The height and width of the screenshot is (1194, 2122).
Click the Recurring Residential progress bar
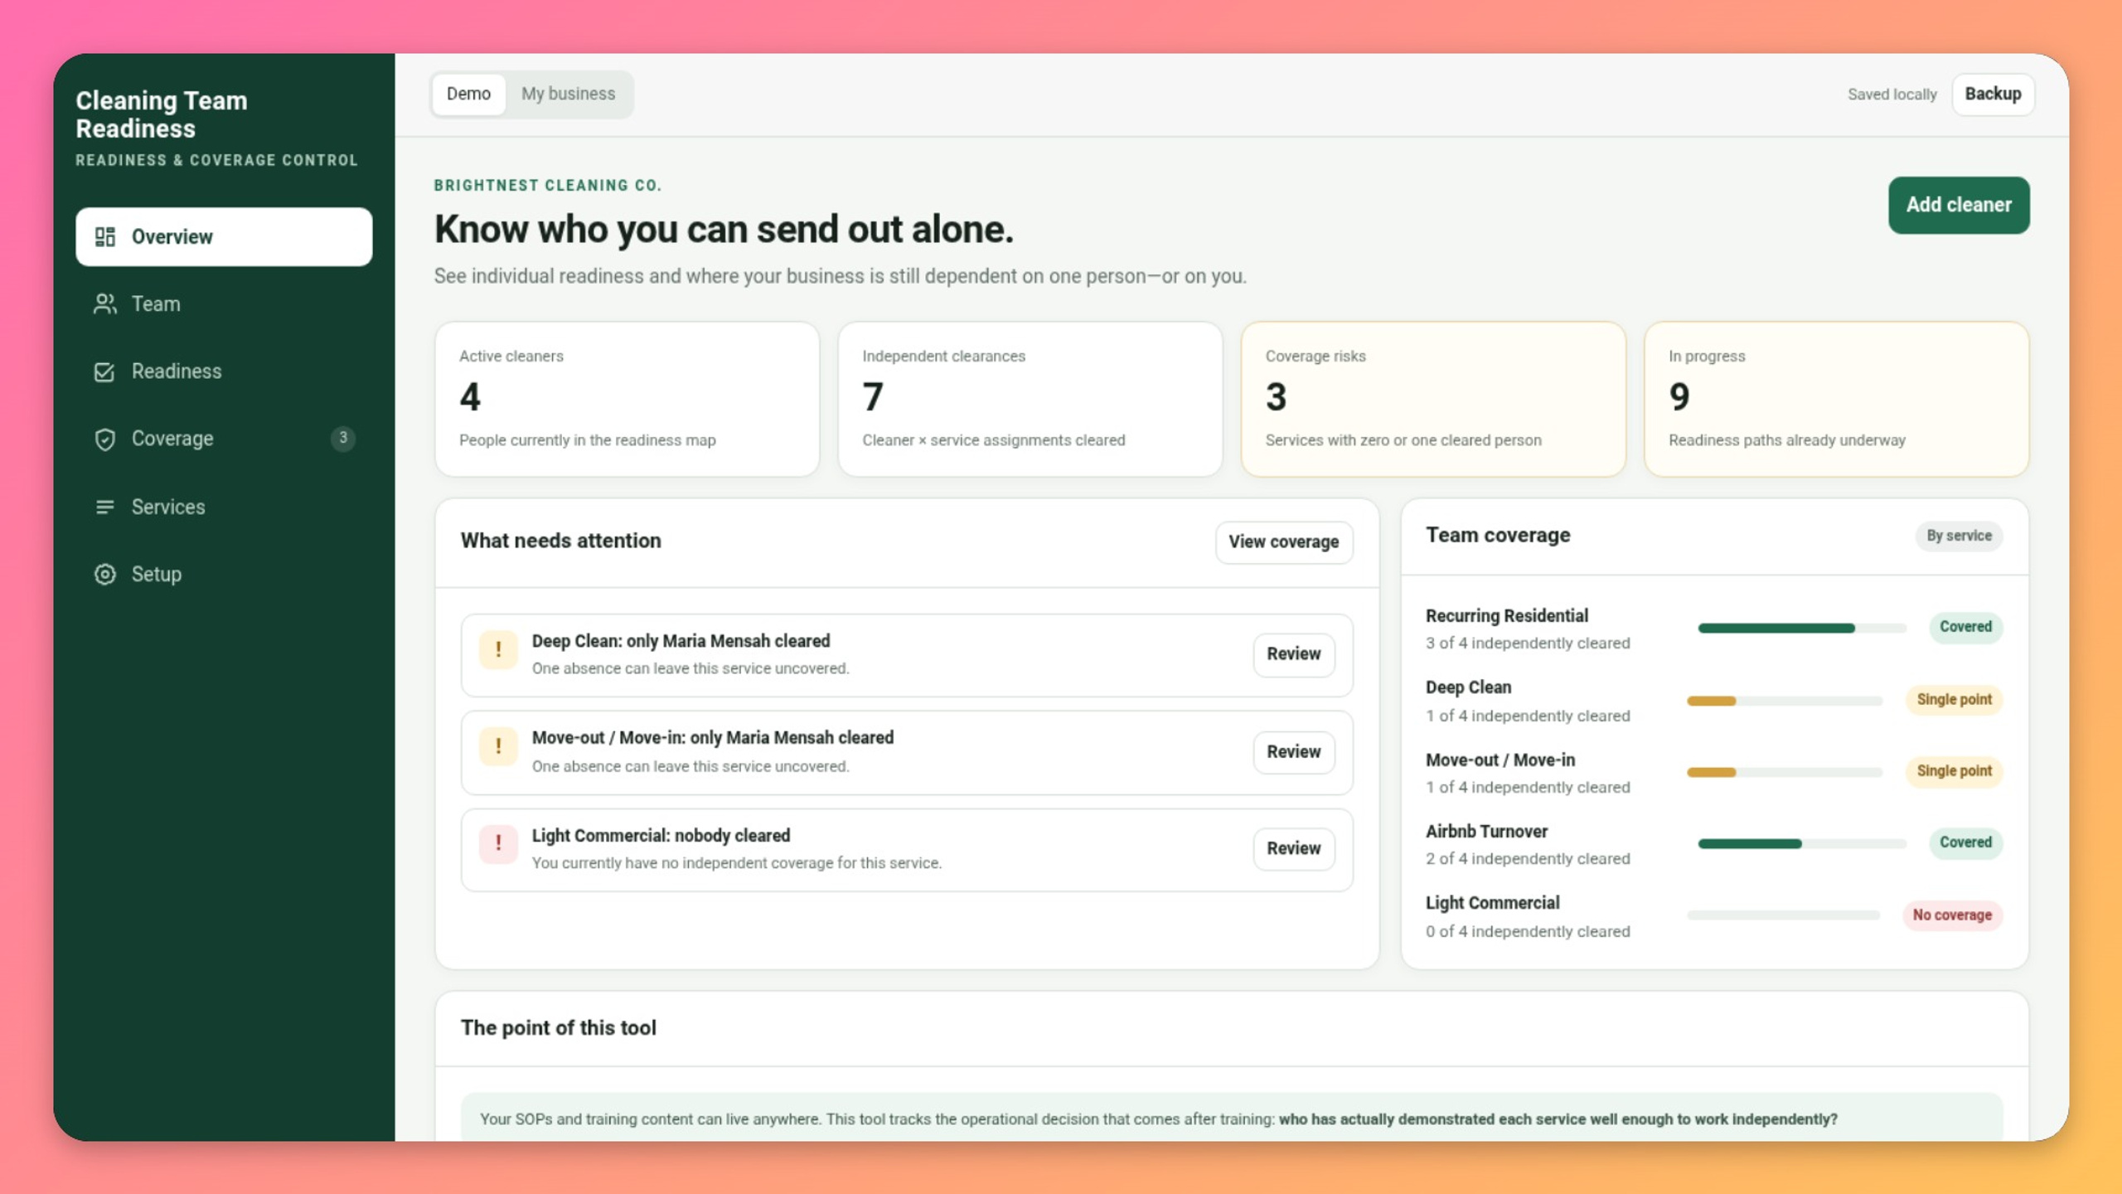[1801, 628]
